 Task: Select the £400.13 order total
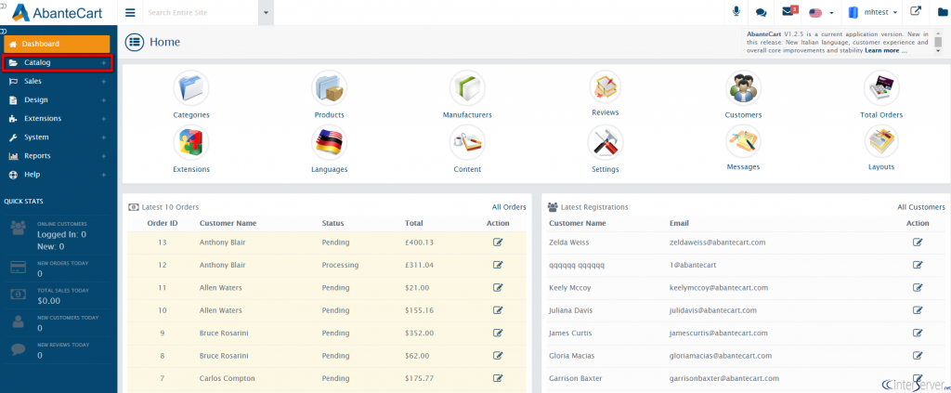[x=419, y=242]
